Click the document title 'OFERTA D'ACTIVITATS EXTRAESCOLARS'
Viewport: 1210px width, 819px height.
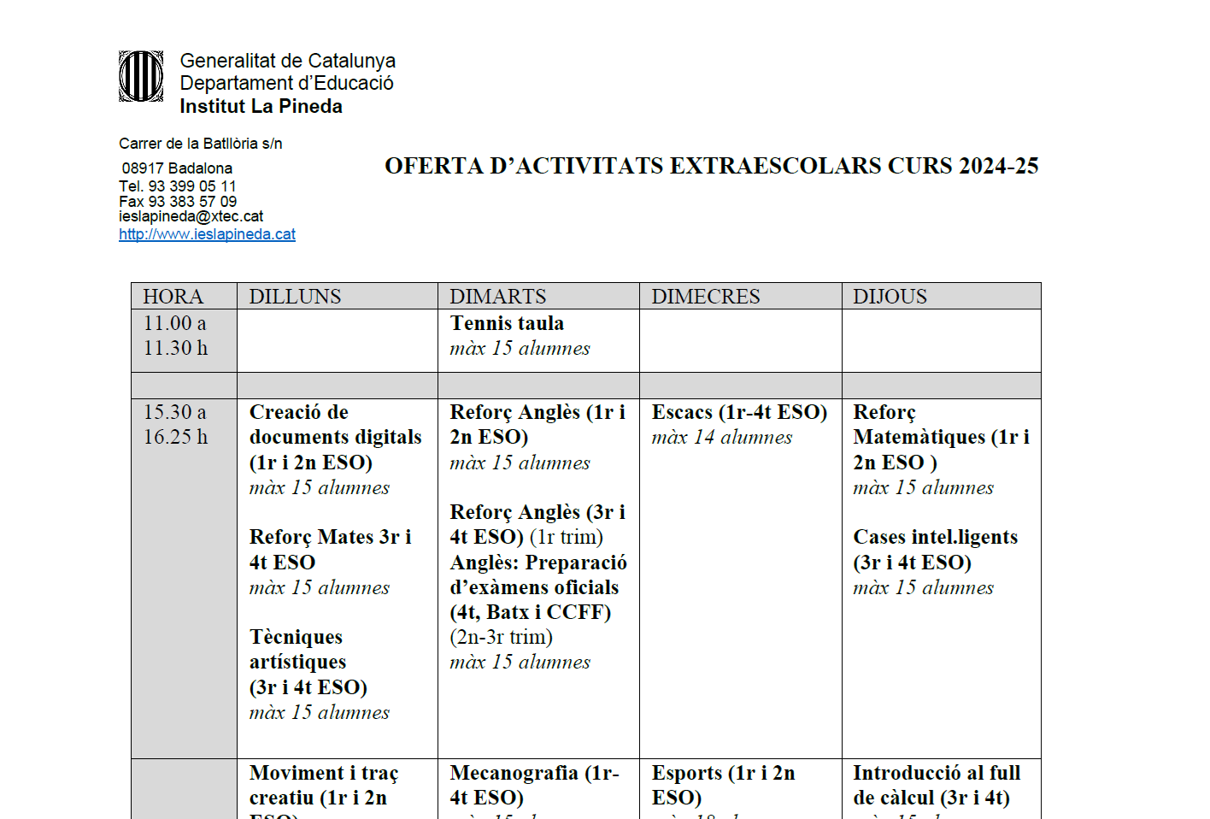pyautogui.click(x=710, y=166)
